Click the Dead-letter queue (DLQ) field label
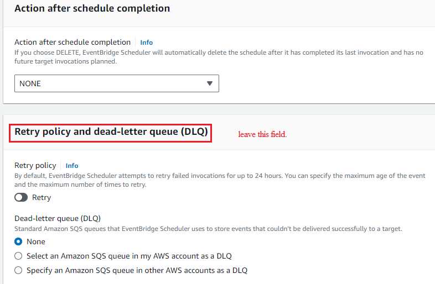Image resolution: width=435 pixels, height=284 pixels. tap(58, 218)
